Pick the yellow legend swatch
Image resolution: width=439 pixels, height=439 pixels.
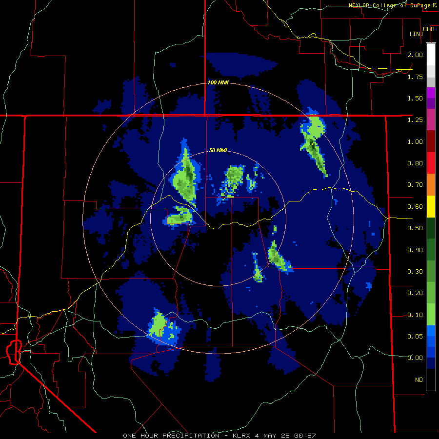pyautogui.click(x=431, y=206)
